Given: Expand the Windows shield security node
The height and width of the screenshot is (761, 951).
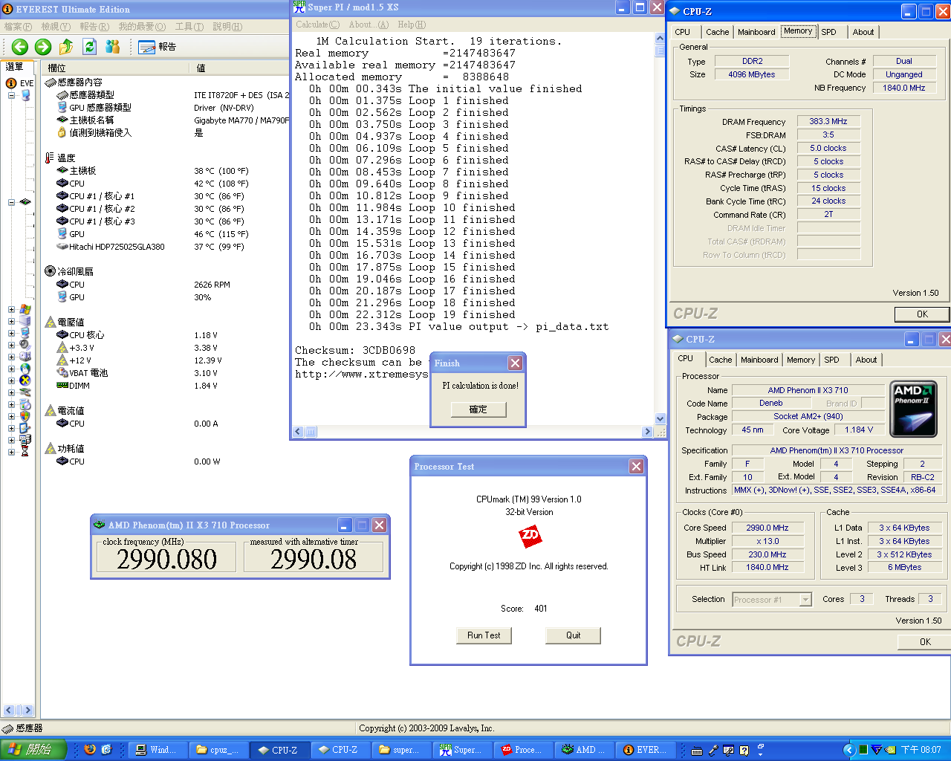Looking at the screenshot, I should pos(11,416).
